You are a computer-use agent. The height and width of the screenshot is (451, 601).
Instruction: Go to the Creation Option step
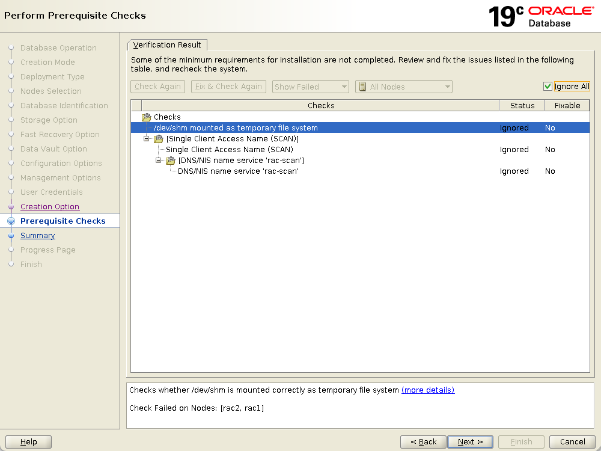click(50, 207)
